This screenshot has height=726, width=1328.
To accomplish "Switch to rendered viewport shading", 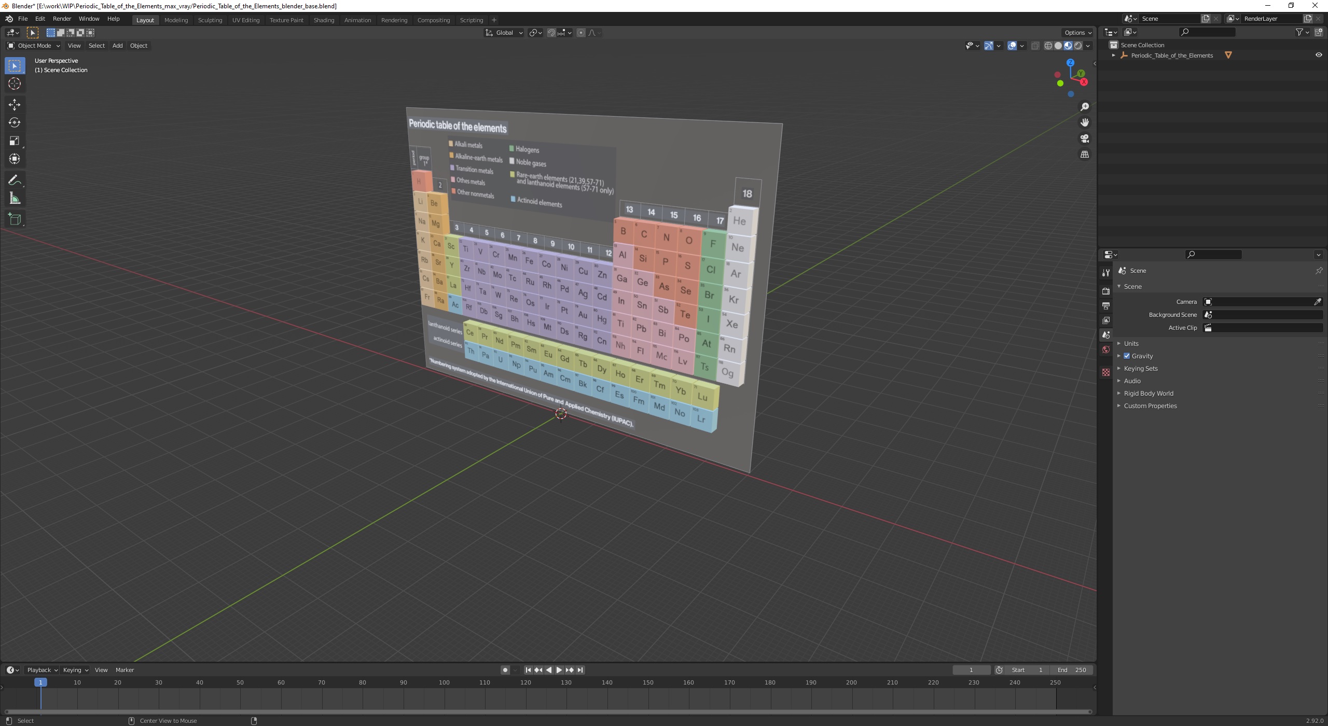I will coord(1078,46).
